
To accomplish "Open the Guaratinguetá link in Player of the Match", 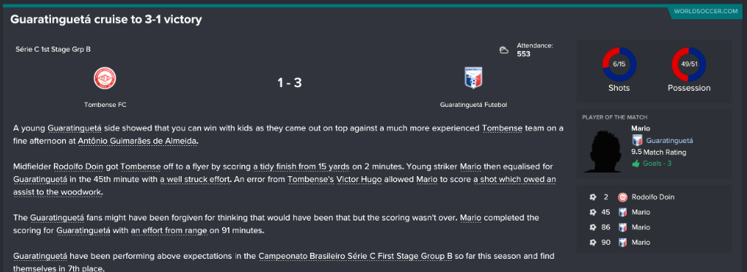I will [x=669, y=141].
